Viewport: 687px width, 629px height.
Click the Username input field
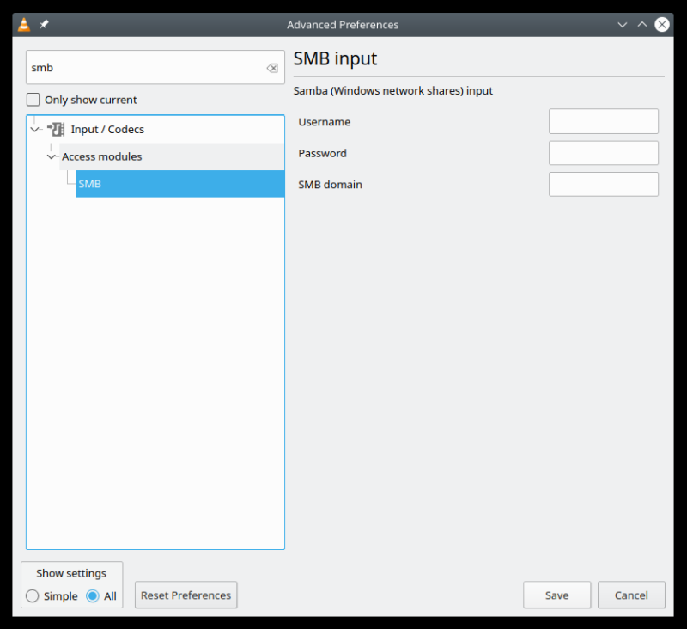click(x=603, y=121)
